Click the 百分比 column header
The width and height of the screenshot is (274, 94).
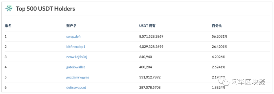217,26
